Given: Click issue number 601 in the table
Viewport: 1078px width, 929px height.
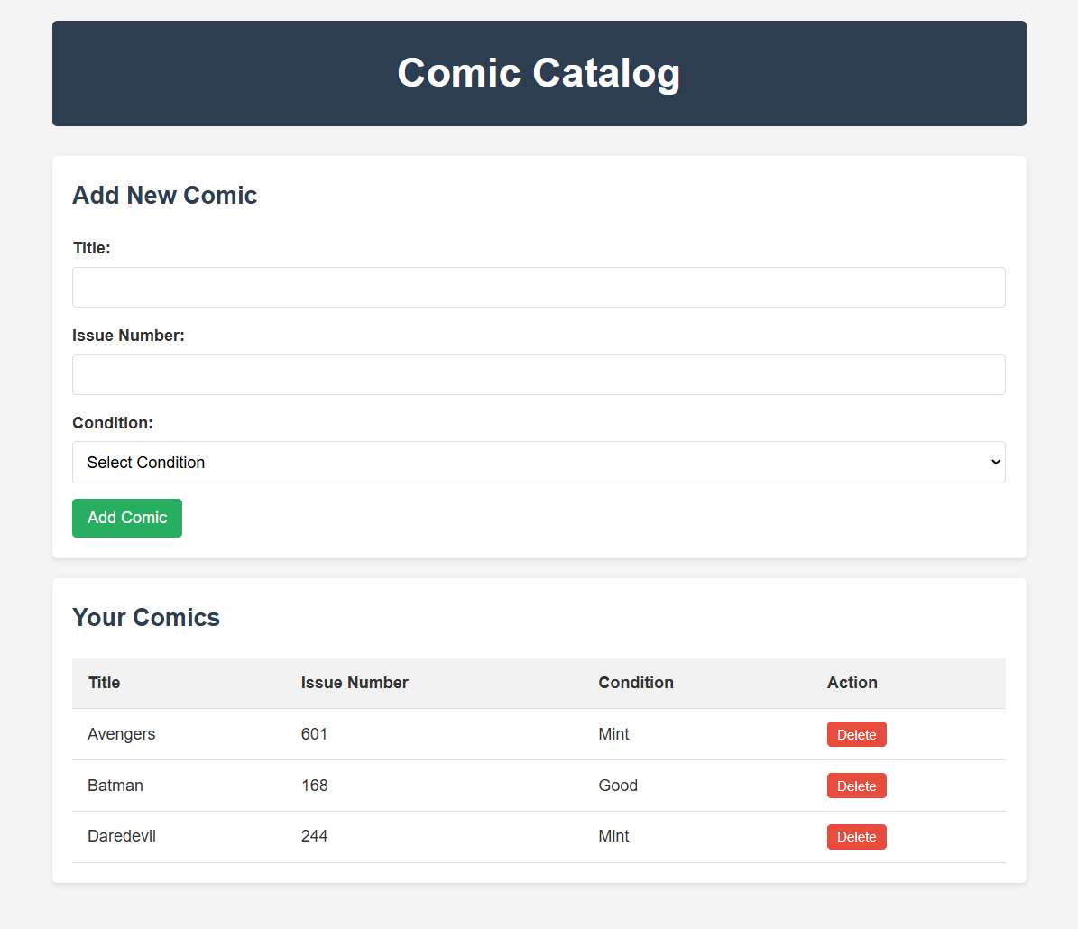Looking at the screenshot, I should [x=315, y=734].
